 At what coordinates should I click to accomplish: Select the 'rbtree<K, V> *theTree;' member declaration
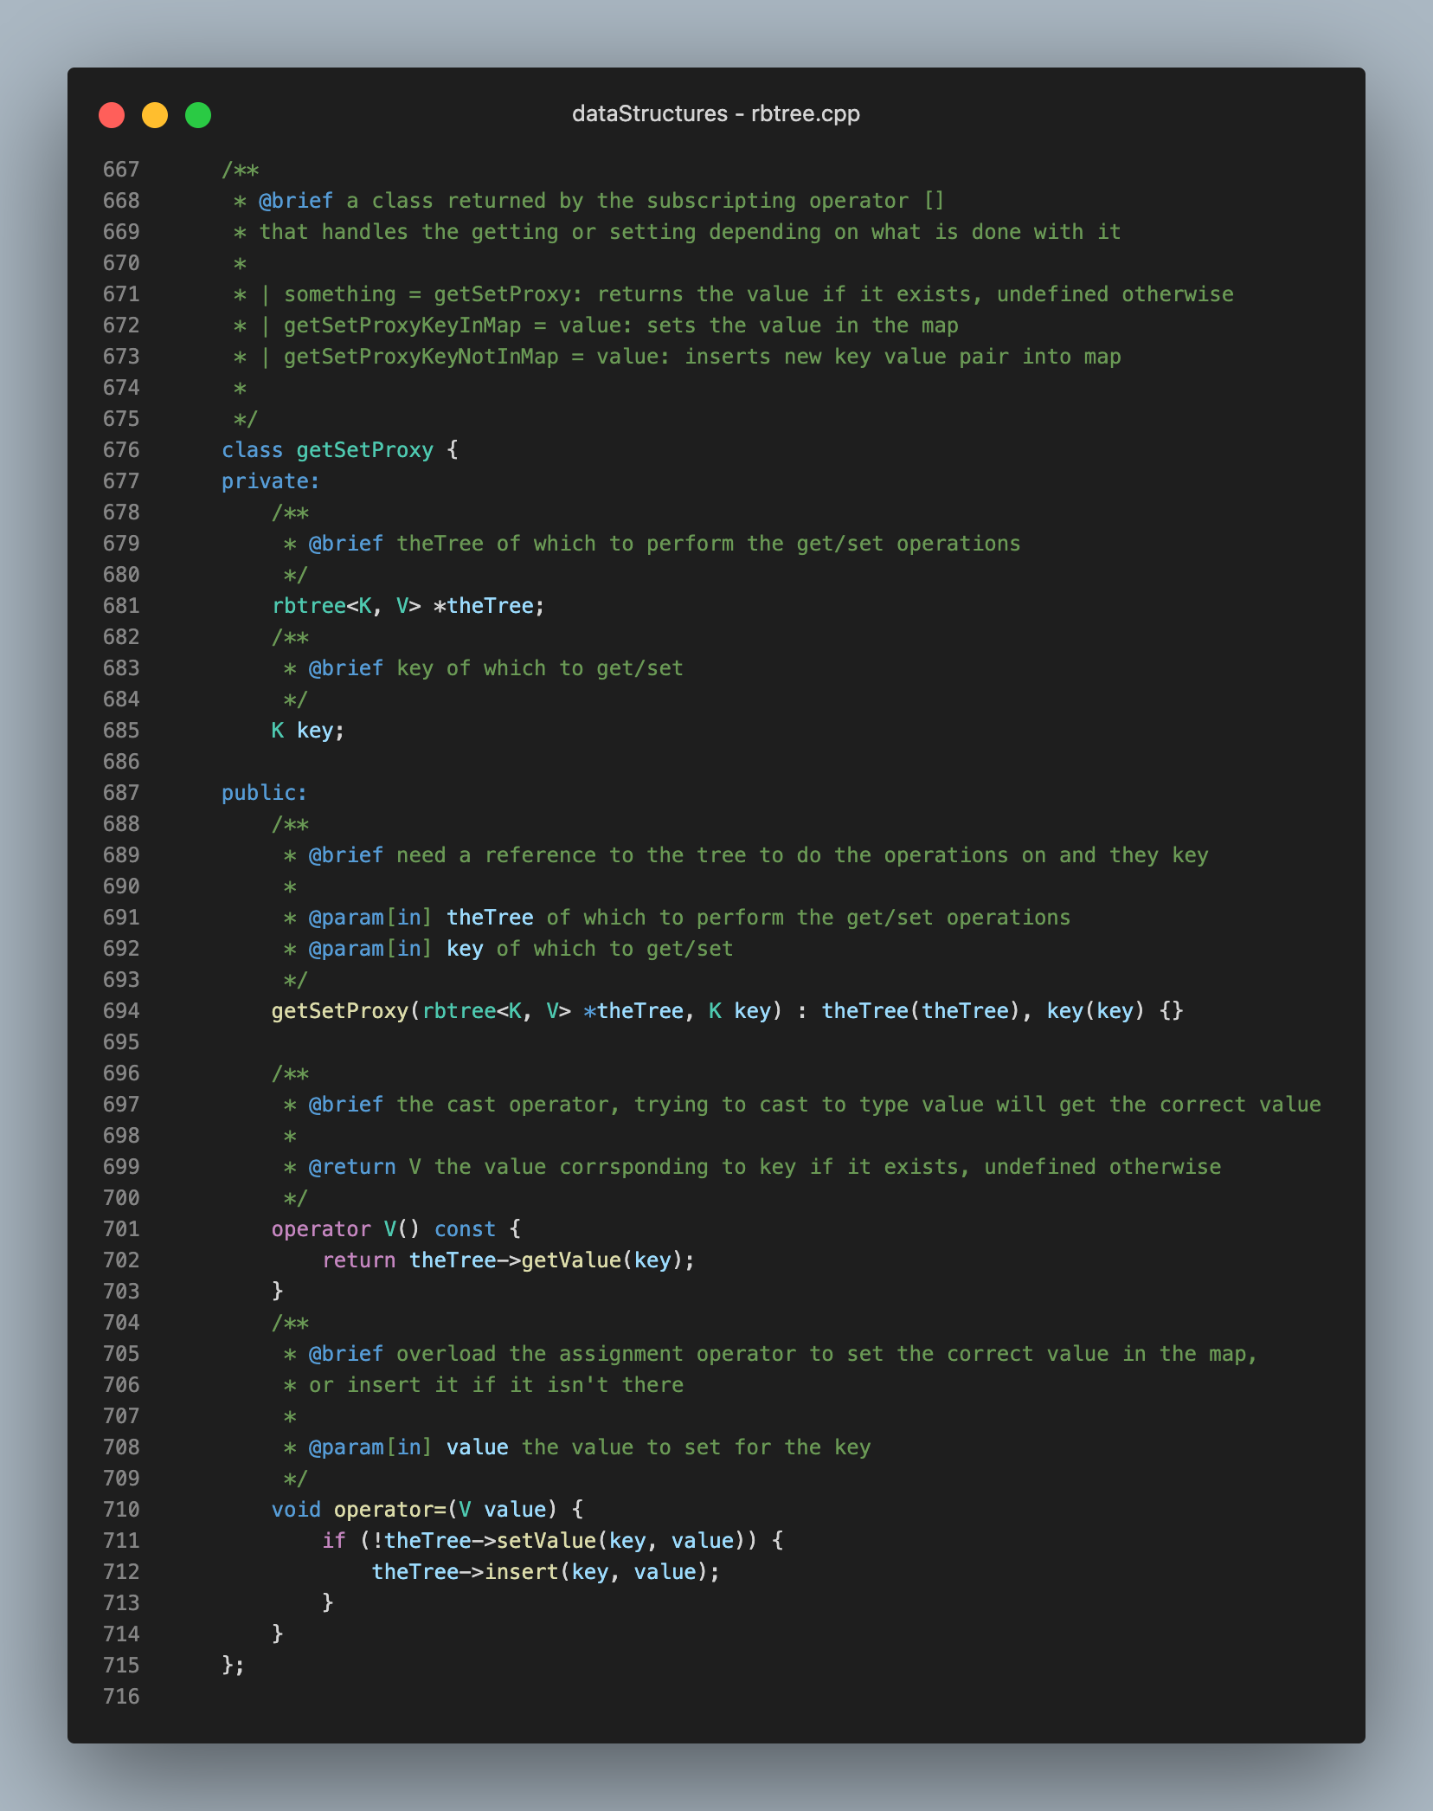407,606
